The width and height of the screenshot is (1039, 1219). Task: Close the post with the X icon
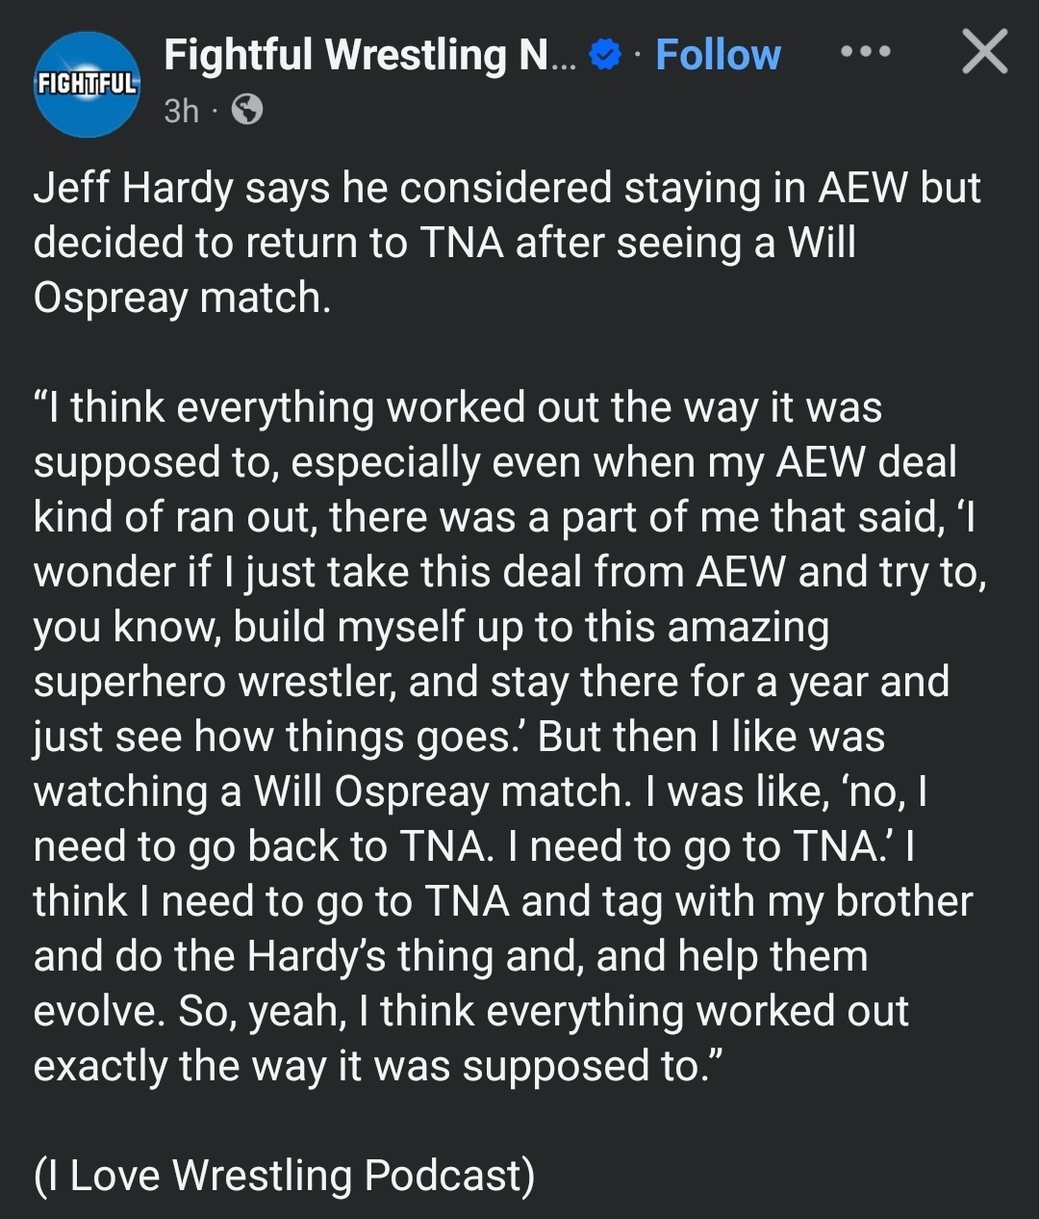(984, 52)
